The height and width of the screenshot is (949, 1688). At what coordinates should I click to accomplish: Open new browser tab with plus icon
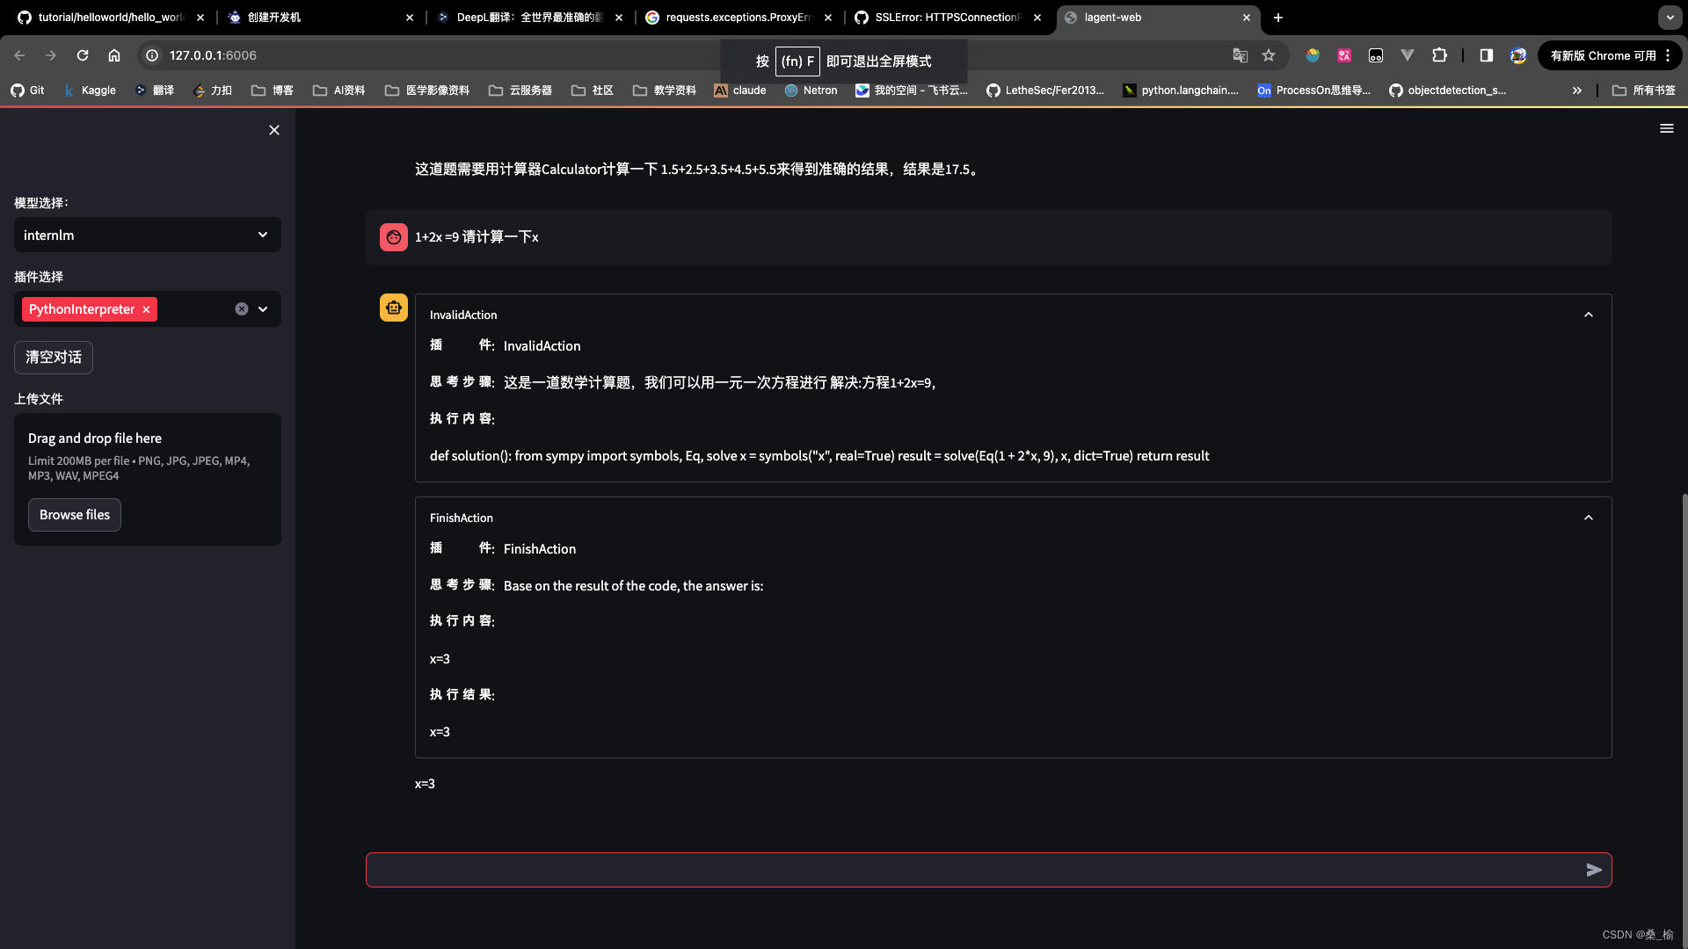tap(1278, 18)
